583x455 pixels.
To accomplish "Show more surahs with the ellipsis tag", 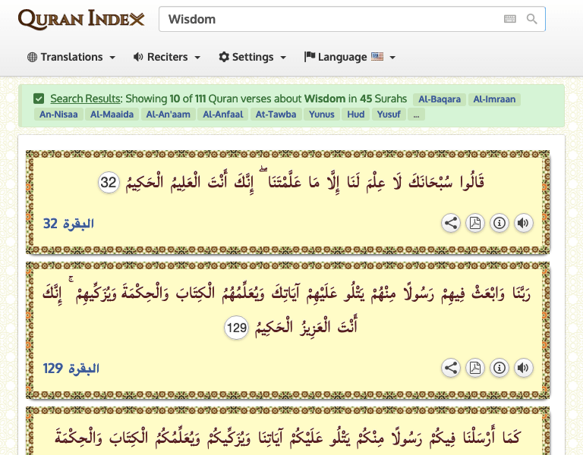I will [x=416, y=115].
